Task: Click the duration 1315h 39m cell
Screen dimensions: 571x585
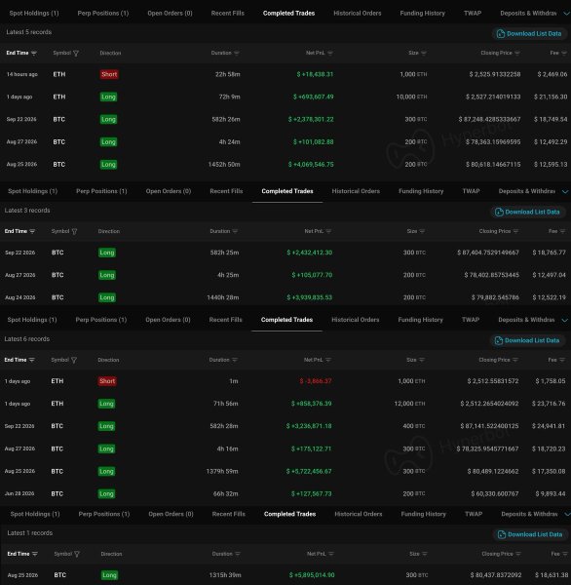Action: click(x=225, y=575)
